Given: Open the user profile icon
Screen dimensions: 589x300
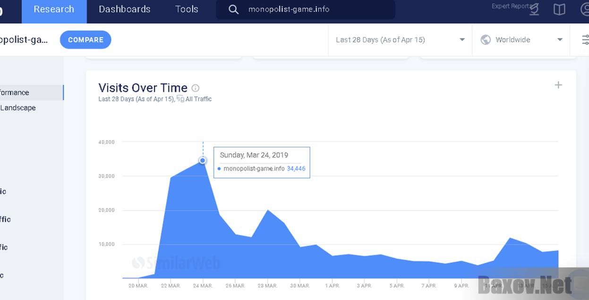Looking at the screenshot, I should 585,9.
